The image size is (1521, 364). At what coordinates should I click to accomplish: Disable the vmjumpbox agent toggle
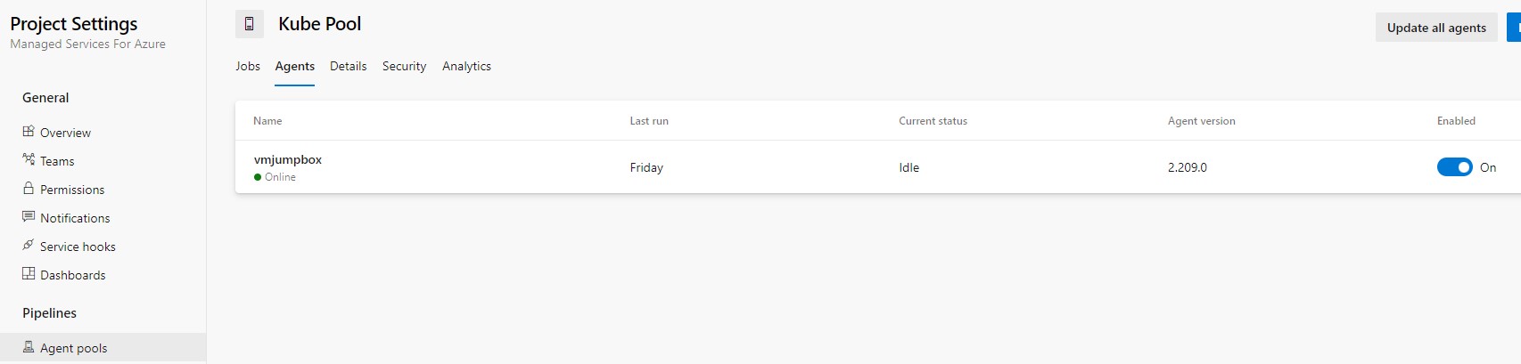pos(1454,167)
